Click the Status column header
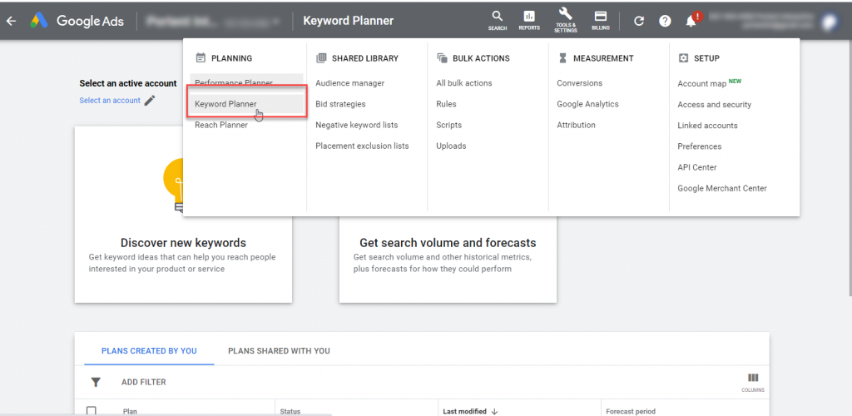Screen dimensions: 852x416 coord(290,412)
